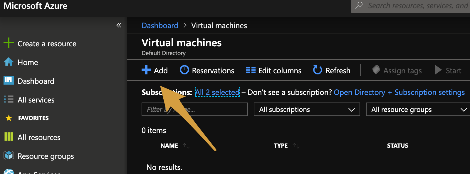
Task: Click the All 2 selected subscriptions link
Action: tap(217, 92)
